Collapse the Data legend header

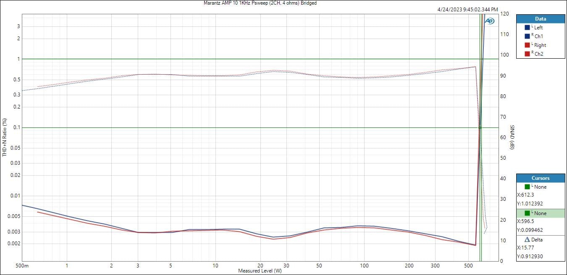pyautogui.click(x=541, y=19)
